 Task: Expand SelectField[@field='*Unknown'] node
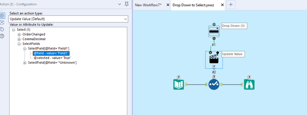(x=25, y=63)
